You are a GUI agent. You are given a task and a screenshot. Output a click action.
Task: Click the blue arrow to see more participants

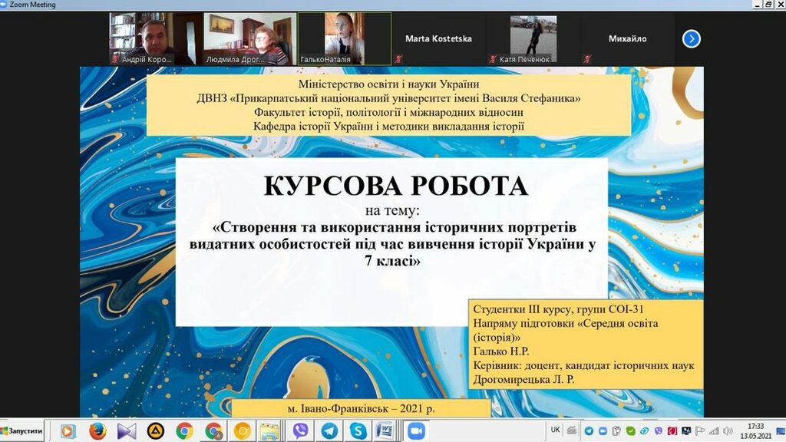[x=691, y=39]
